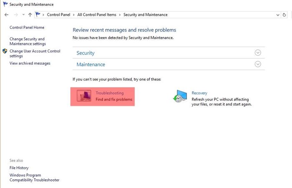The height and width of the screenshot is (188, 292).
Task: Open the address bar history dropdown
Action: click(278, 15)
